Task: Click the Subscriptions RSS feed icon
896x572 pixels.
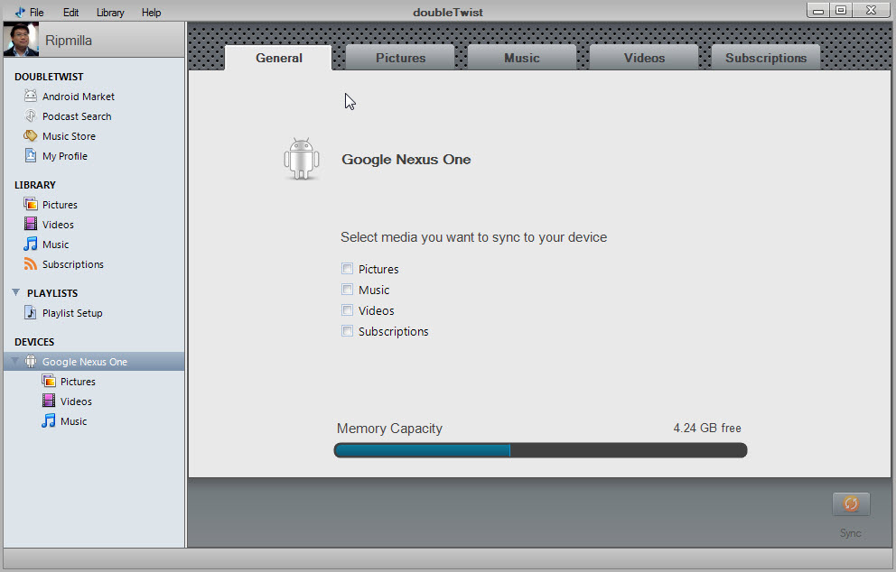Action: (x=31, y=264)
